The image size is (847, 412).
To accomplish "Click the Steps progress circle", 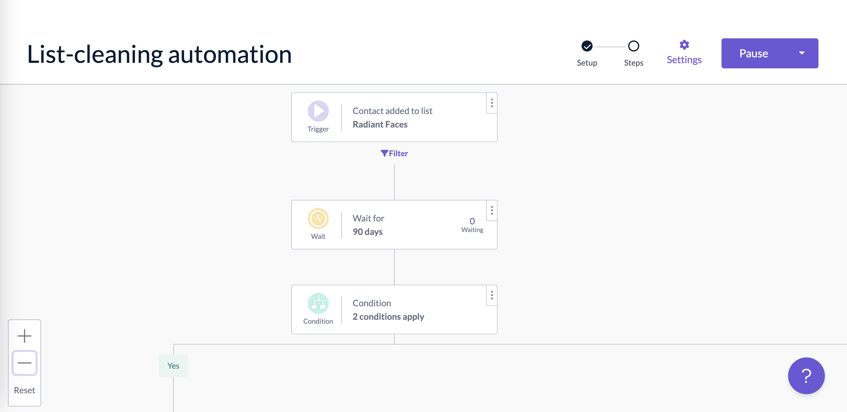I will coord(633,46).
